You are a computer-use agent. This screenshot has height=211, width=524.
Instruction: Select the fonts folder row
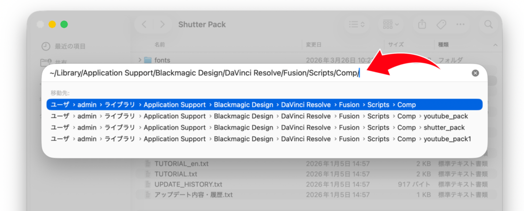click(x=316, y=60)
